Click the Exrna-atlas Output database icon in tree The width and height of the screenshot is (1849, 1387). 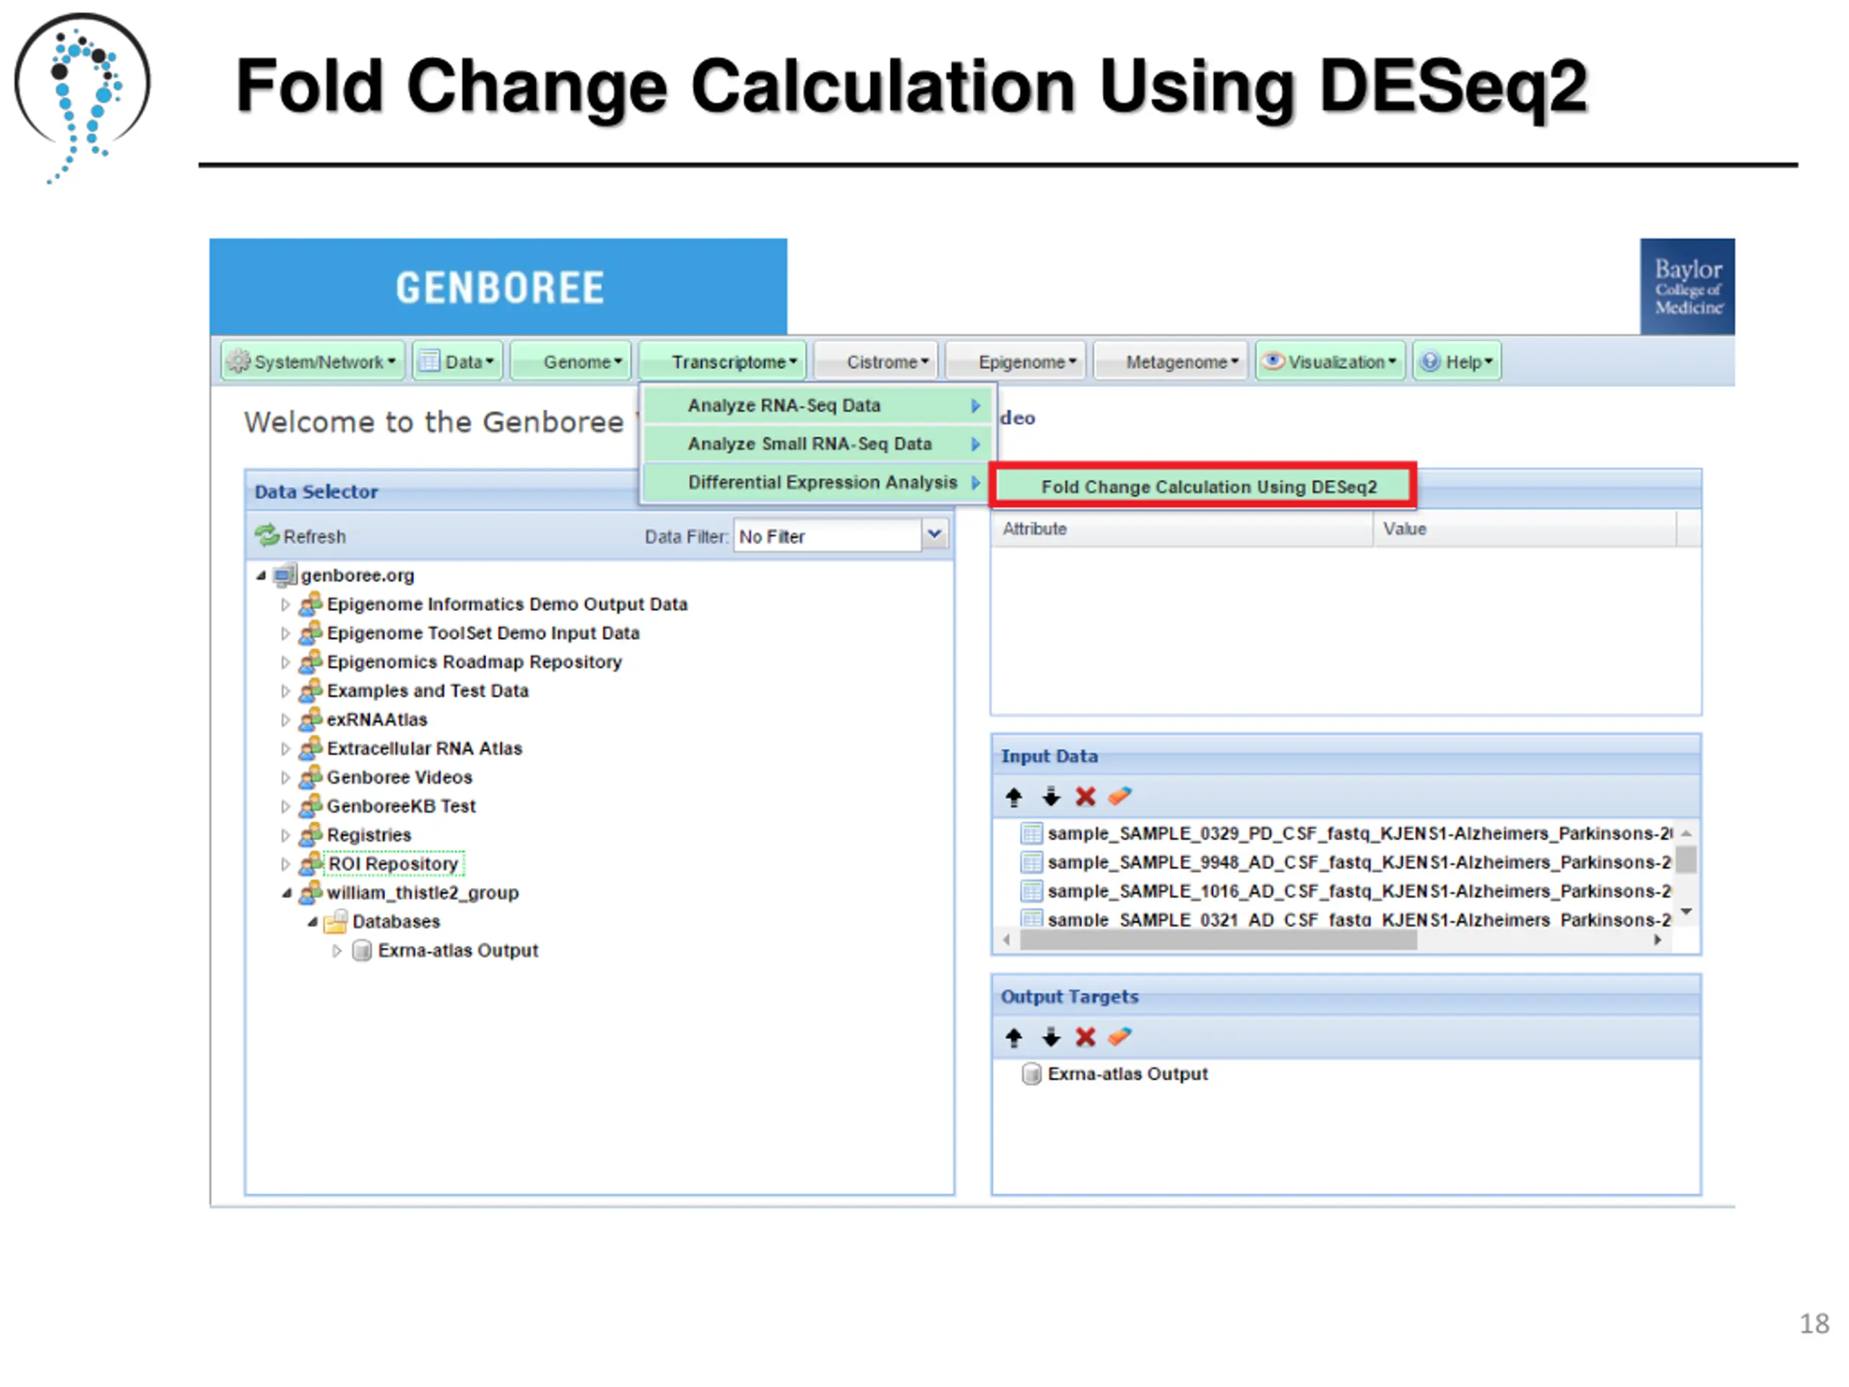(x=362, y=951)
